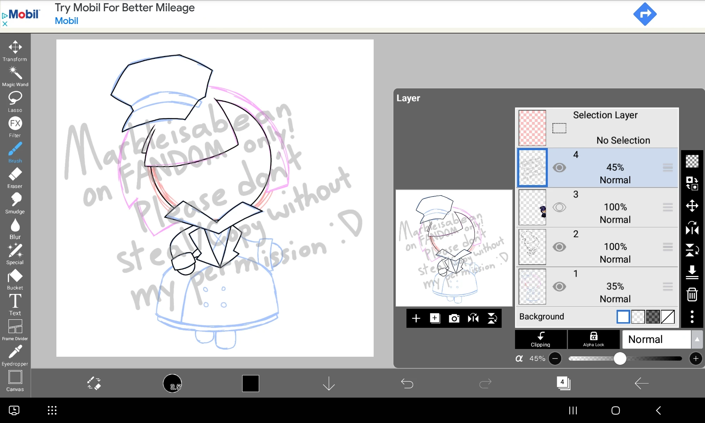705x423 pixels.
Task: Enable Alpha Lock on layer 4
Action: click(x=593, y=339)
